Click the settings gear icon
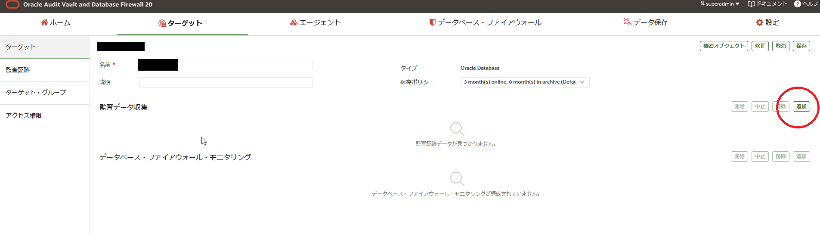Screen dimensions: 820x234 (x=760, y=22)
